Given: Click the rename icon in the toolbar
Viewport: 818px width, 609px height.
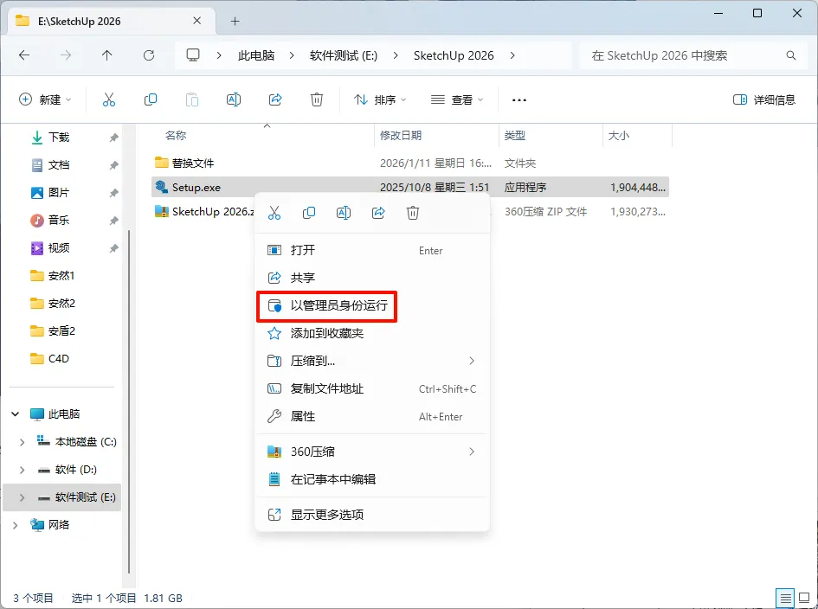Looking at the screenshot, I should click(234, 99).
